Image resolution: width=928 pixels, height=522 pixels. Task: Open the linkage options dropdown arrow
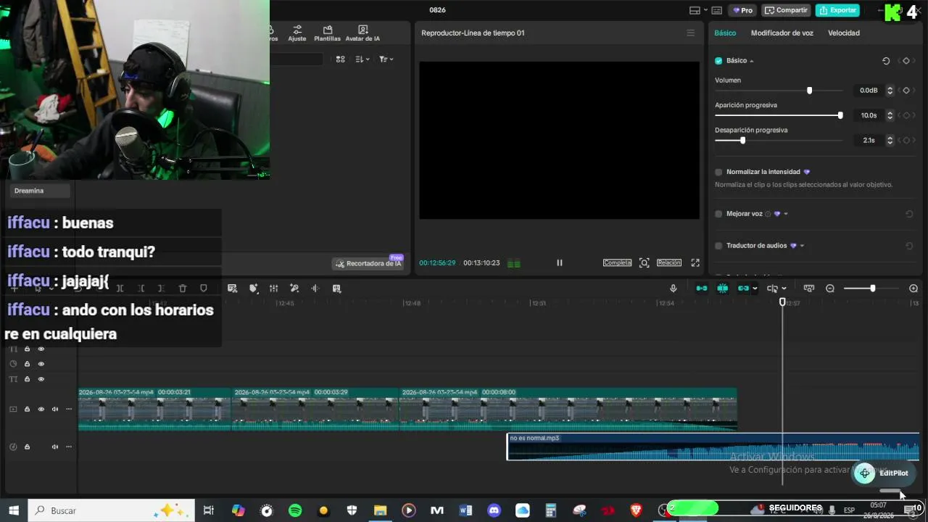(755, 289)
